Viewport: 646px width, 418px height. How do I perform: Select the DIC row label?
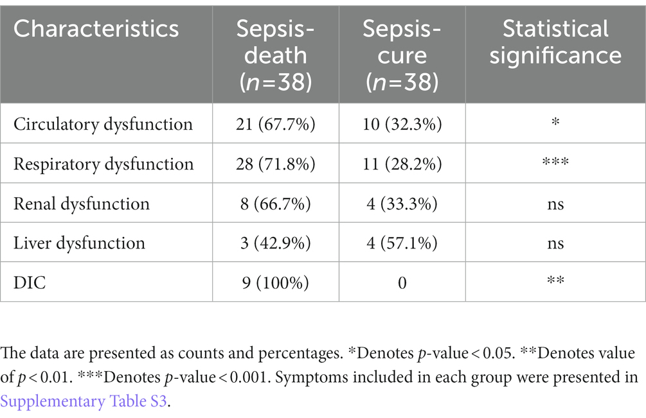[30, 283]
